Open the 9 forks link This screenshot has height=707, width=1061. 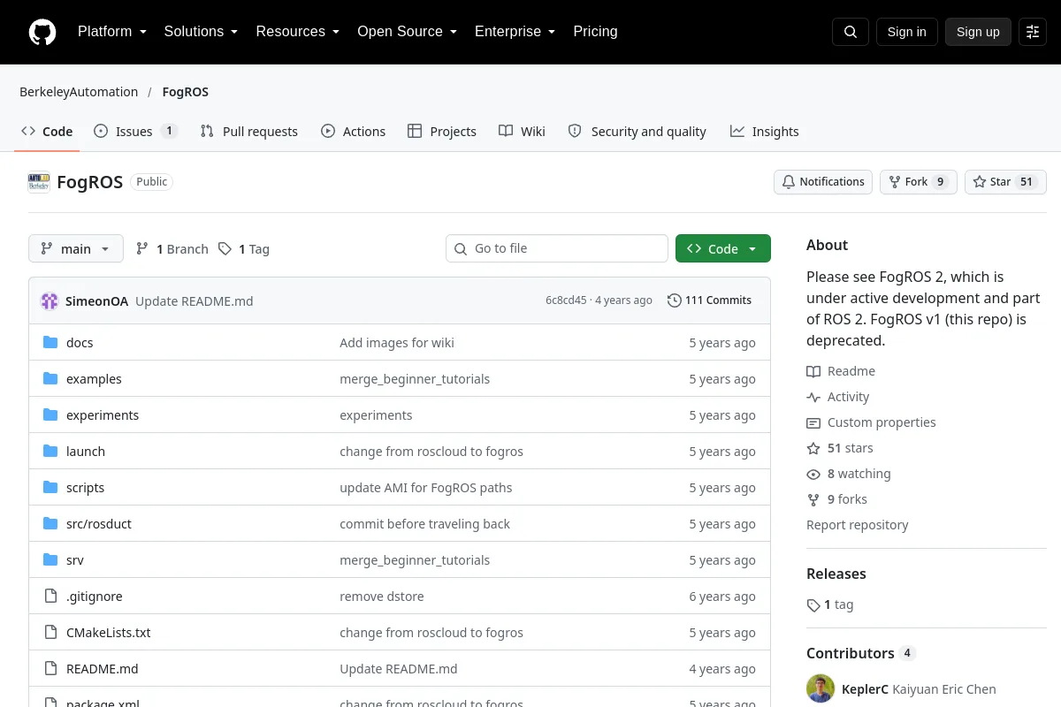point(837,499)
